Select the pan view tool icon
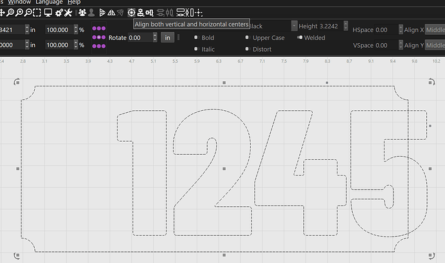445x263 pixels. [2, 12]
